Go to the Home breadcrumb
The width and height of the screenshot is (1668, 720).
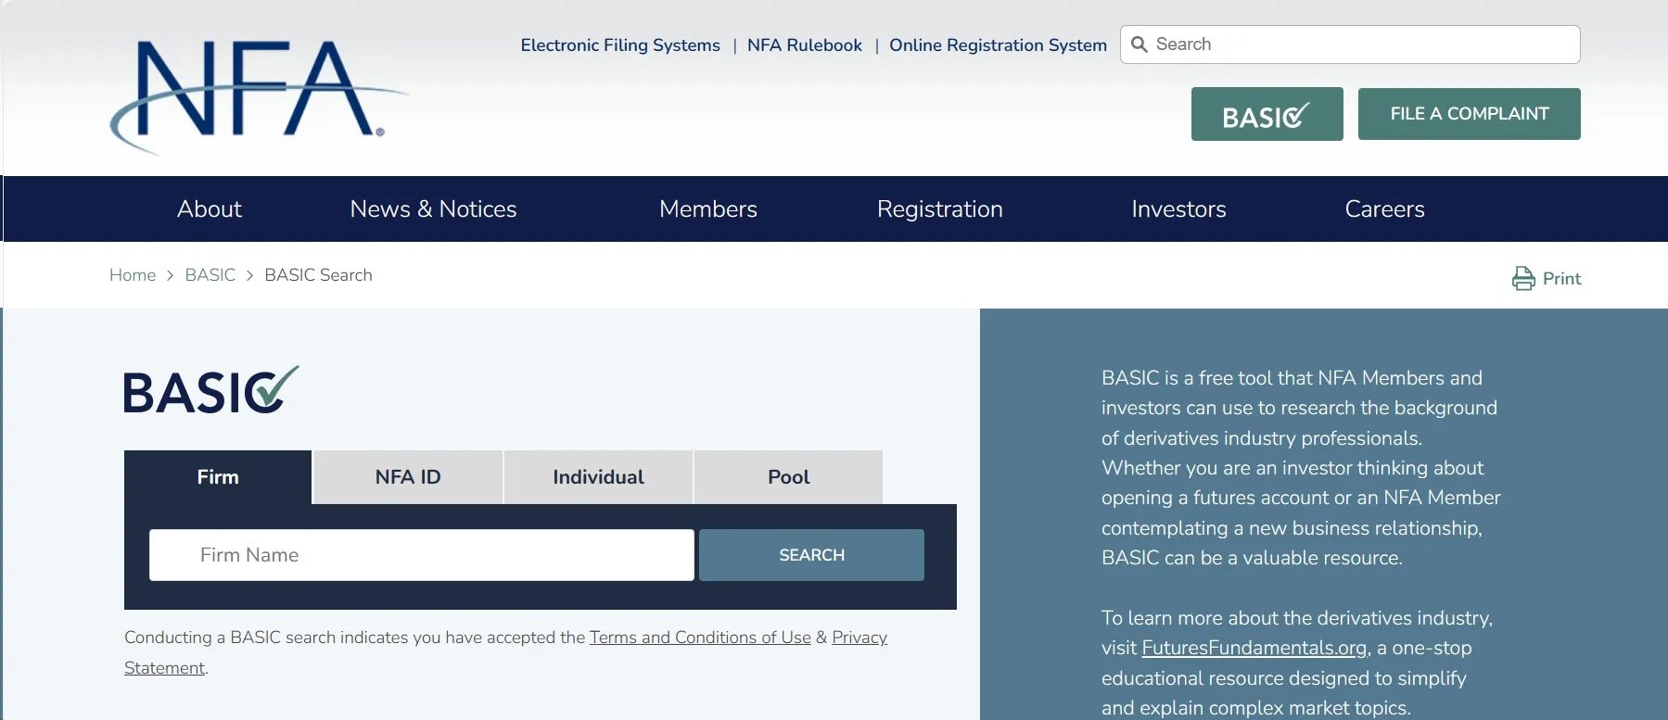133,275
